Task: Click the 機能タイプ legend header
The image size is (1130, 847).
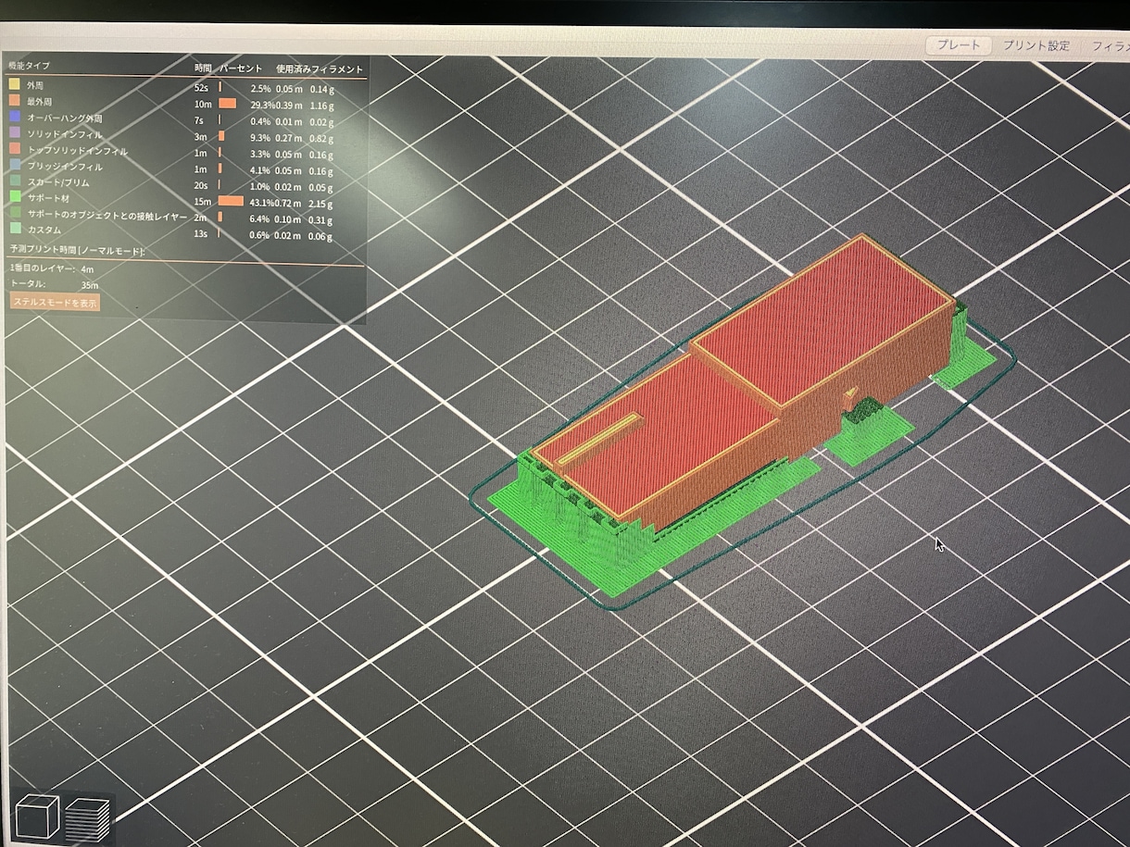Action: 29,66
